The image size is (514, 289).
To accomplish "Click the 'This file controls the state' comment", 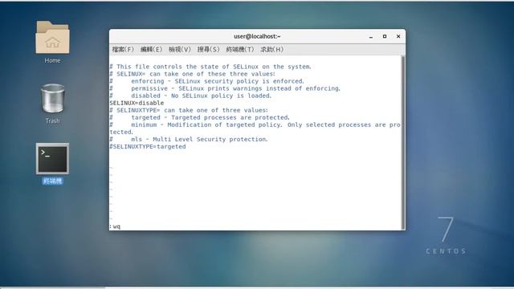I will click(210, 67).
